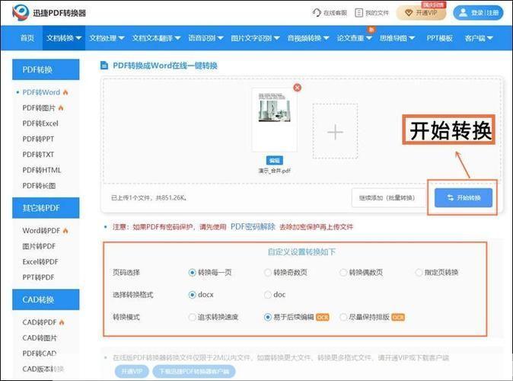Select PDF转TXT in sidebar
This screenshot has height=381, width=513.
[38, 154]
